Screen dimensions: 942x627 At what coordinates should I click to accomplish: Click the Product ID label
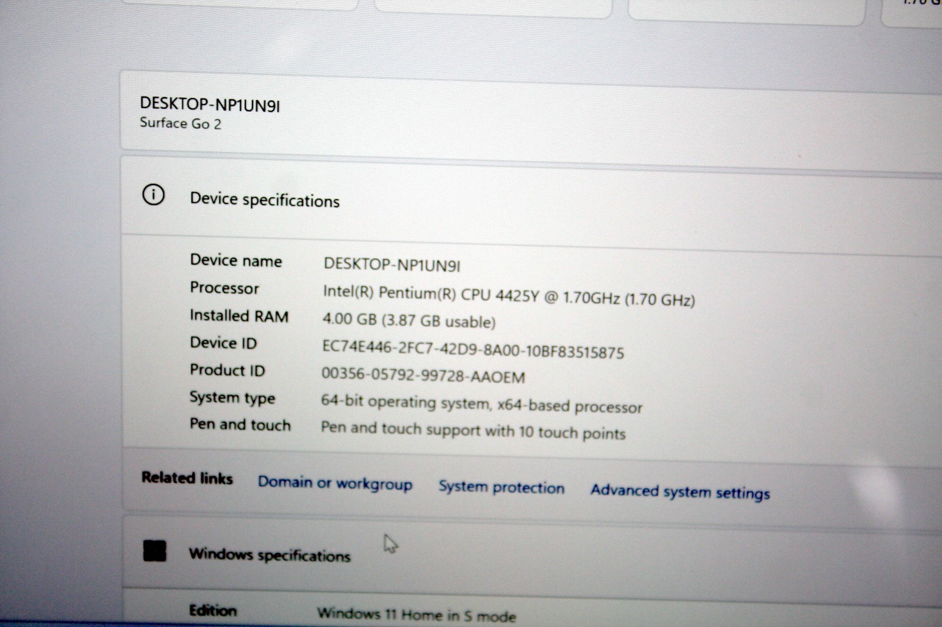point(227,370)
